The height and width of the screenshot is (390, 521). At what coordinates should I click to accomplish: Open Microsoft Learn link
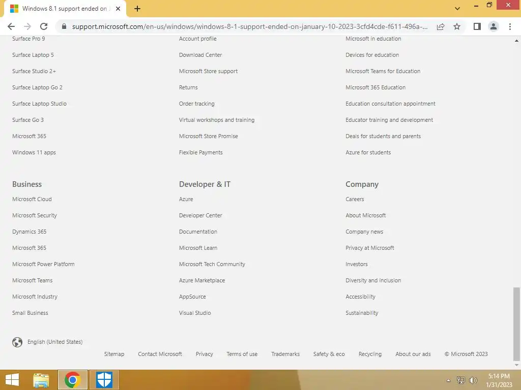[x=198, y=248]
